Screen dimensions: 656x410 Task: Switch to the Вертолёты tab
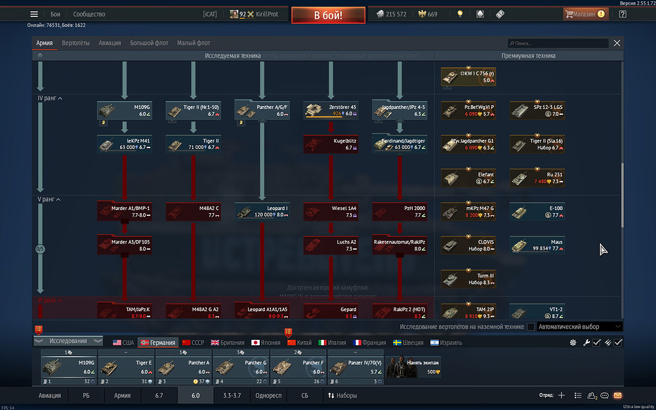(75, 43)
